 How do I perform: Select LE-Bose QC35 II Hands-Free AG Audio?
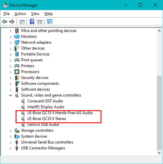[x=60, y=113]
